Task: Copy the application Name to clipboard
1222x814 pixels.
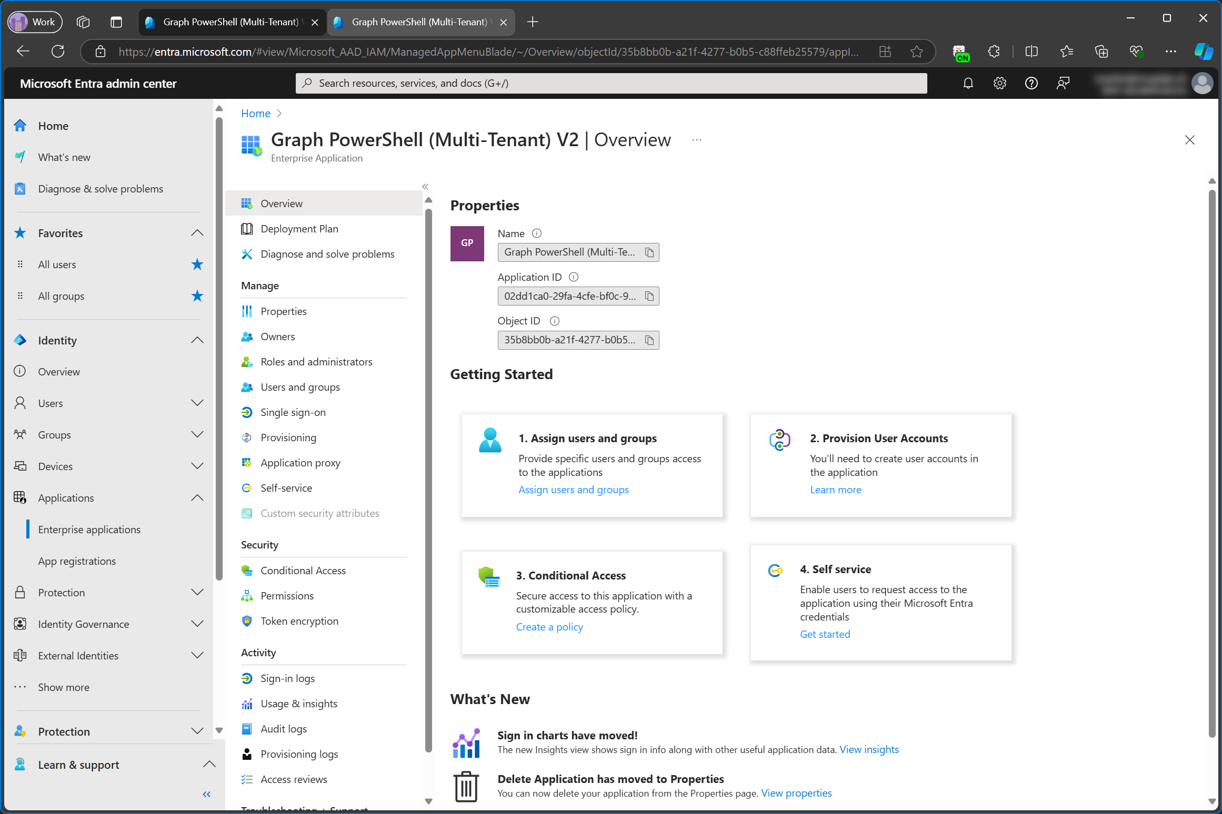Action: [x=649, y=252]
